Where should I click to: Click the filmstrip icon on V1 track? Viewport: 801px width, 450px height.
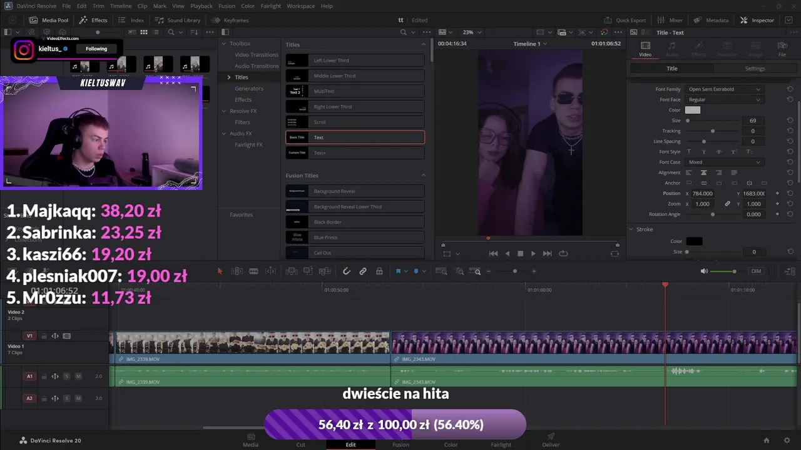pyautogui.click(x=67, y=336)
